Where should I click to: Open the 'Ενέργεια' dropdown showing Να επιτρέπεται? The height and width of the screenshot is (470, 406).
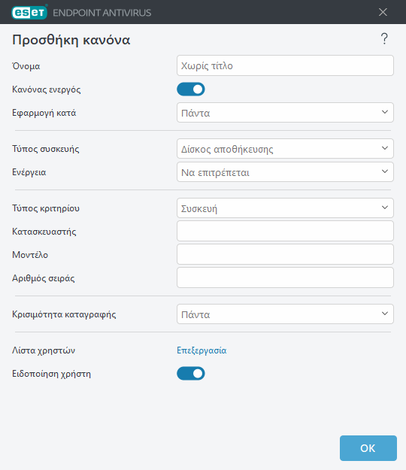285,172
